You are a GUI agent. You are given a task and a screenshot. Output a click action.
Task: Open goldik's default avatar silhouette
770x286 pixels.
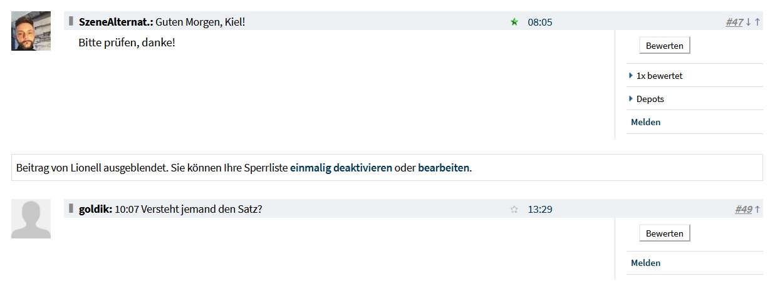[x=31, y=218]
